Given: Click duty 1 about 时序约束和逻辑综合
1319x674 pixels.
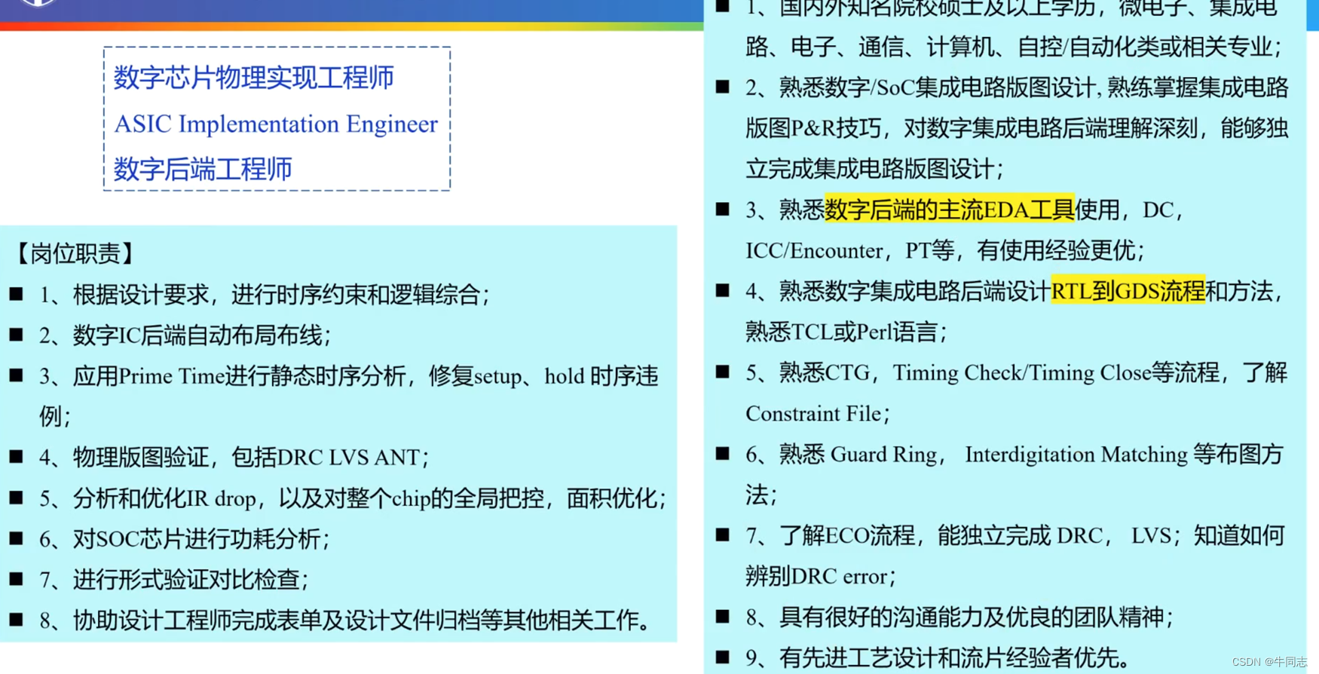Looking at the screenshot, I should [265, 295].
